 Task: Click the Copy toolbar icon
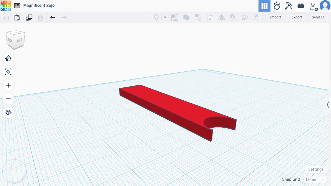click(6, 17)
